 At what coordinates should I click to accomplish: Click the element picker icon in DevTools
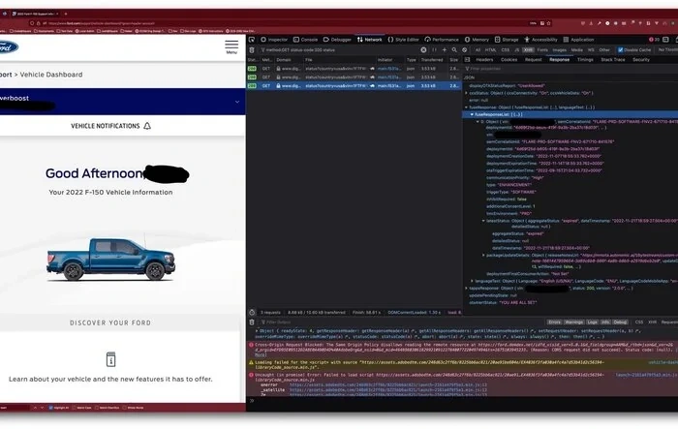[253, 40]
